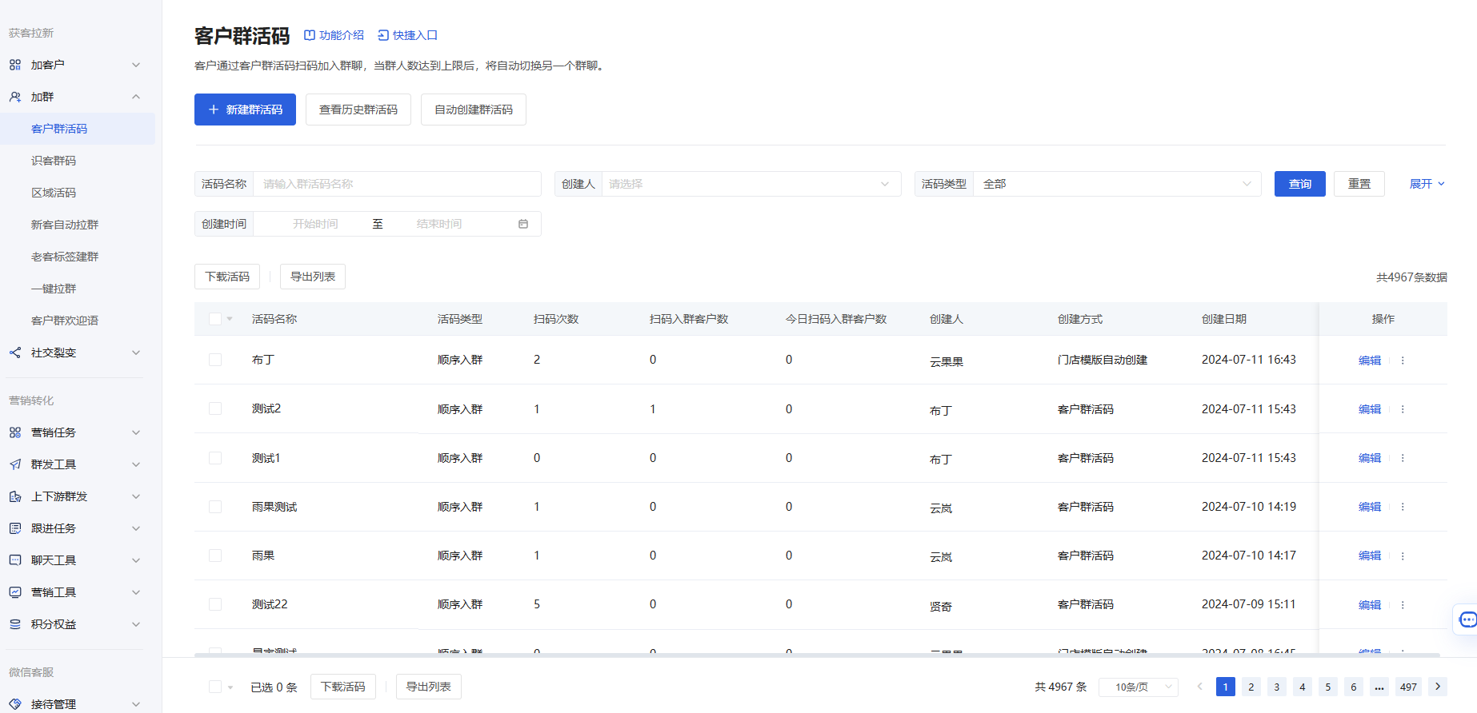Open the 10条/页 page size dropdown

tap(1139, 687)
